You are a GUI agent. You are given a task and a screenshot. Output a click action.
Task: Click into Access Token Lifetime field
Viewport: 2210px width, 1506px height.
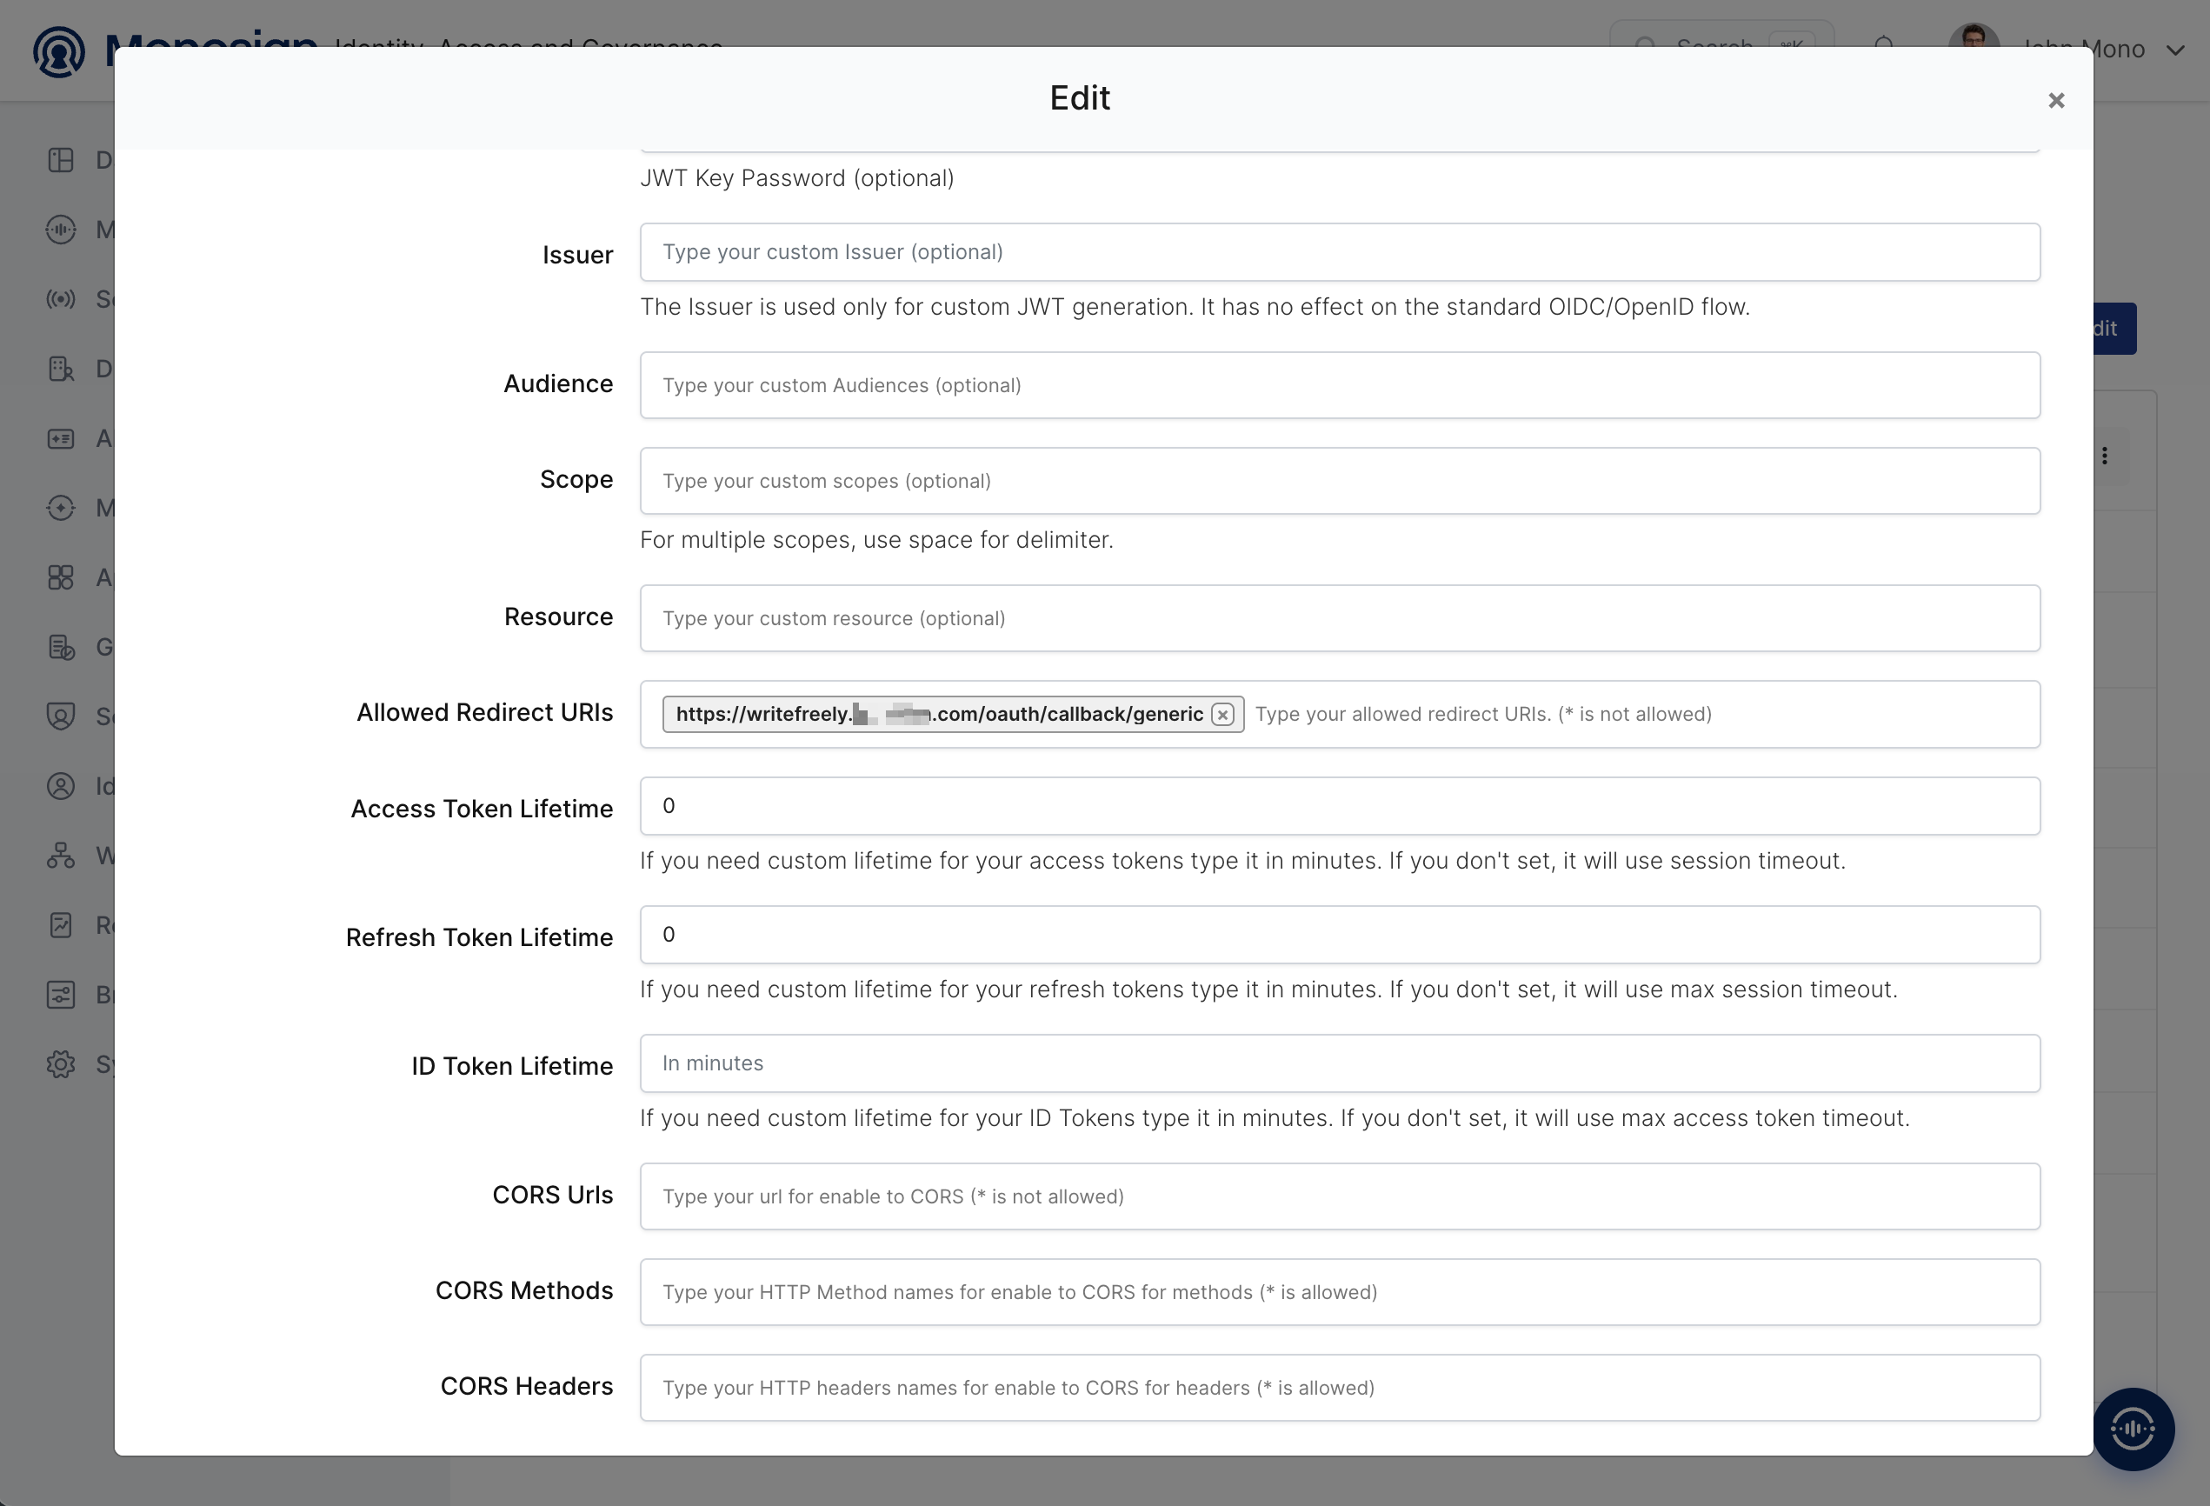(1340, 806)
